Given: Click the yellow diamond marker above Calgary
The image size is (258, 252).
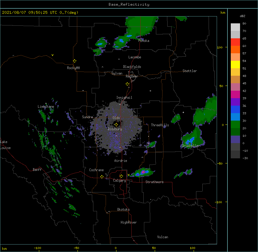Looking at the screenshot, I should pyautogui.click(x=121, y=176).
